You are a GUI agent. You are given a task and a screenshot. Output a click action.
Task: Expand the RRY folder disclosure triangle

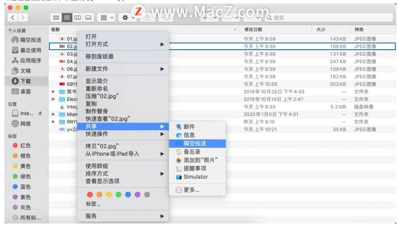pos(53,122)
